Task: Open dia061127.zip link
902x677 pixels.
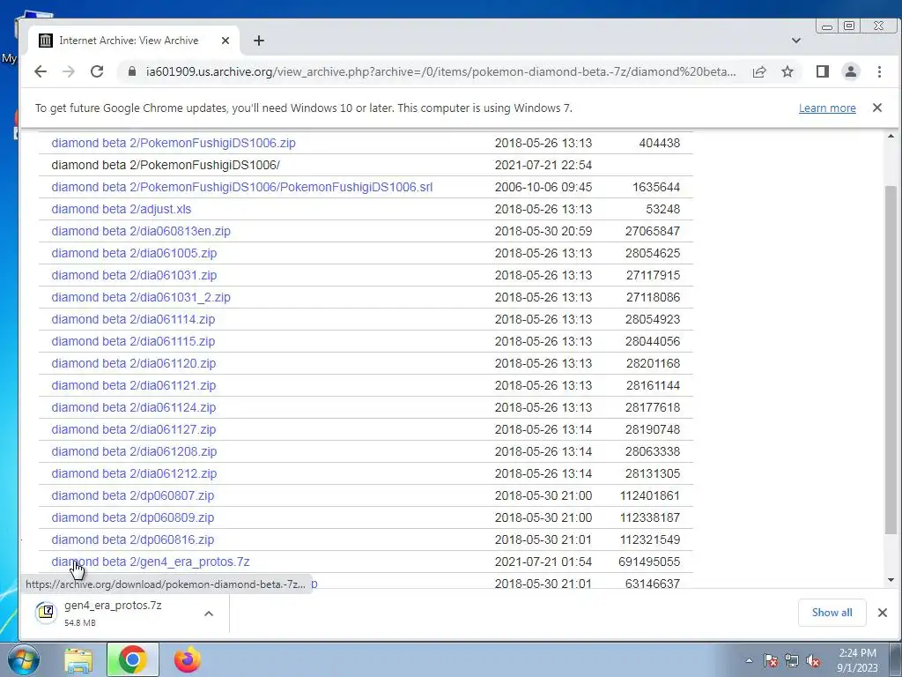Action: coord(134,429)
